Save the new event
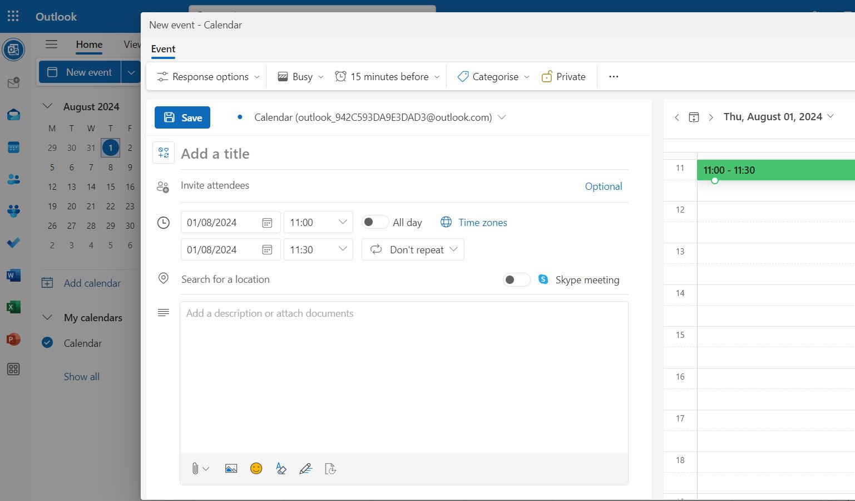855x501 pixels. [182, 117]
